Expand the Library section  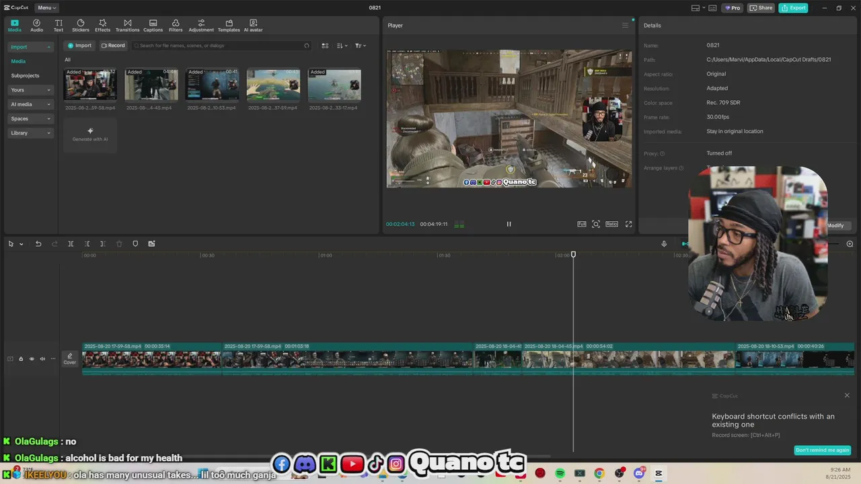point(30,133)
